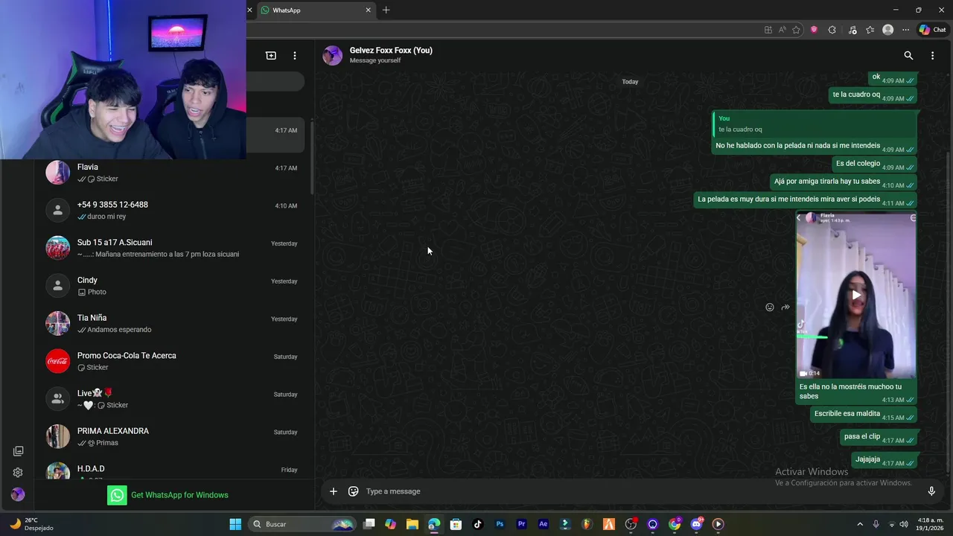Open WhatsApp settings gear icon
953x536 pixels.
(18, 473)
